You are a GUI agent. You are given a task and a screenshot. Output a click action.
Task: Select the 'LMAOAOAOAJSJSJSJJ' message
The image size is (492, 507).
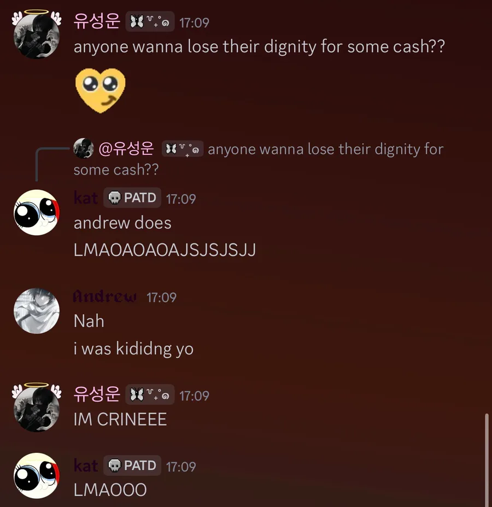click(x=165, y=250)
